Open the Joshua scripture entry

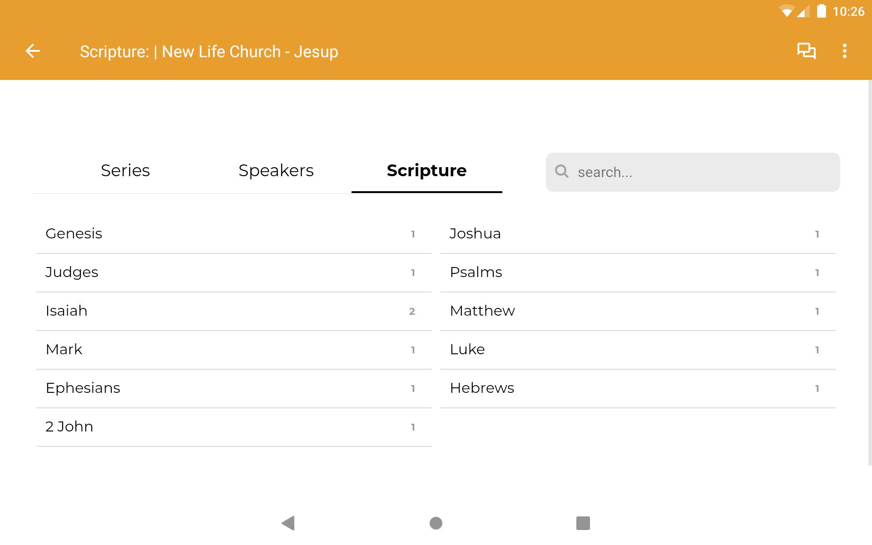[x=638, y=234]
